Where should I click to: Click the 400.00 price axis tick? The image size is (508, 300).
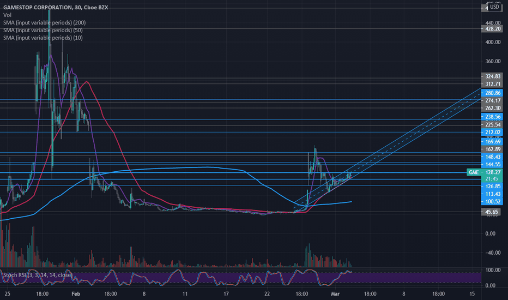point(493,42)
